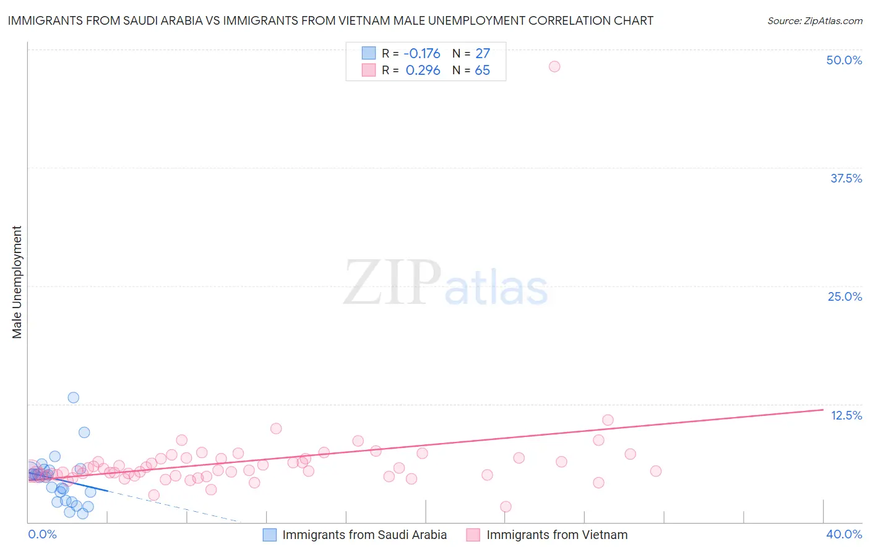Click the 40.0% x-axis label
The height and width of the screenshot is (552, 870).
(x=844, y=534)
